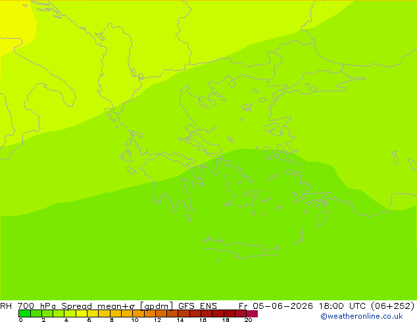This screenshot has width=417, height=322.
Task: Click the "[gpdm]" unit label
Action: (157, 306)
